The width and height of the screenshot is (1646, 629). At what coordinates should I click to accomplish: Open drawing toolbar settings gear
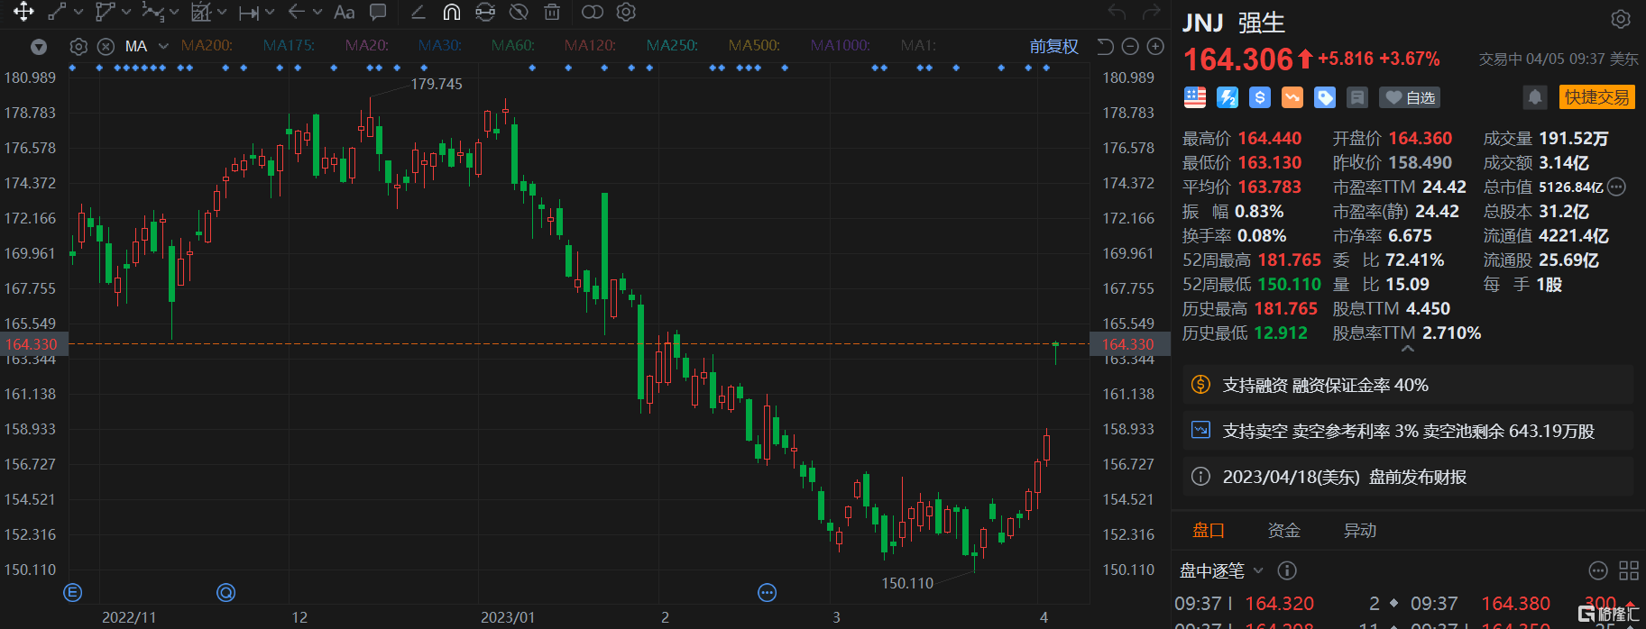[x=626, y=12]
